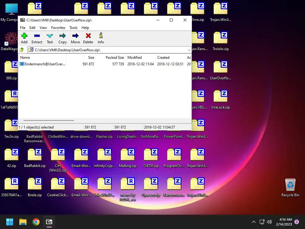305x229 pixels.
Task: Select the Endermanch@UserOver... file row
Action: pyautogui.click(x=105, y=64)
